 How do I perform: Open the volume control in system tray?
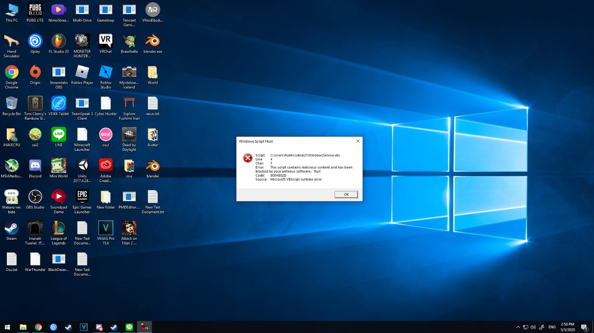pos(533,327)
